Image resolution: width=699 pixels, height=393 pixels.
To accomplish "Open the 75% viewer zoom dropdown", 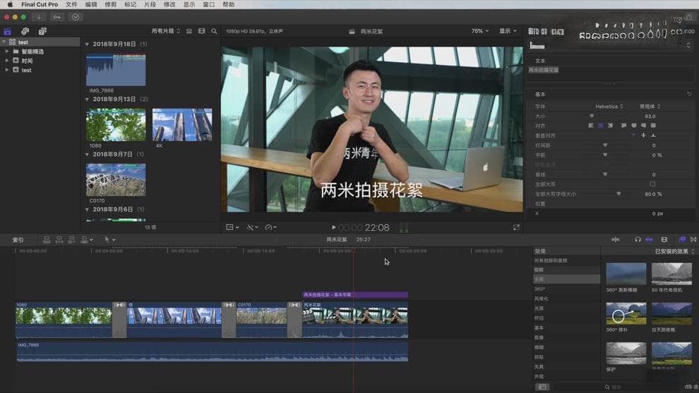I will pos(479,31).
